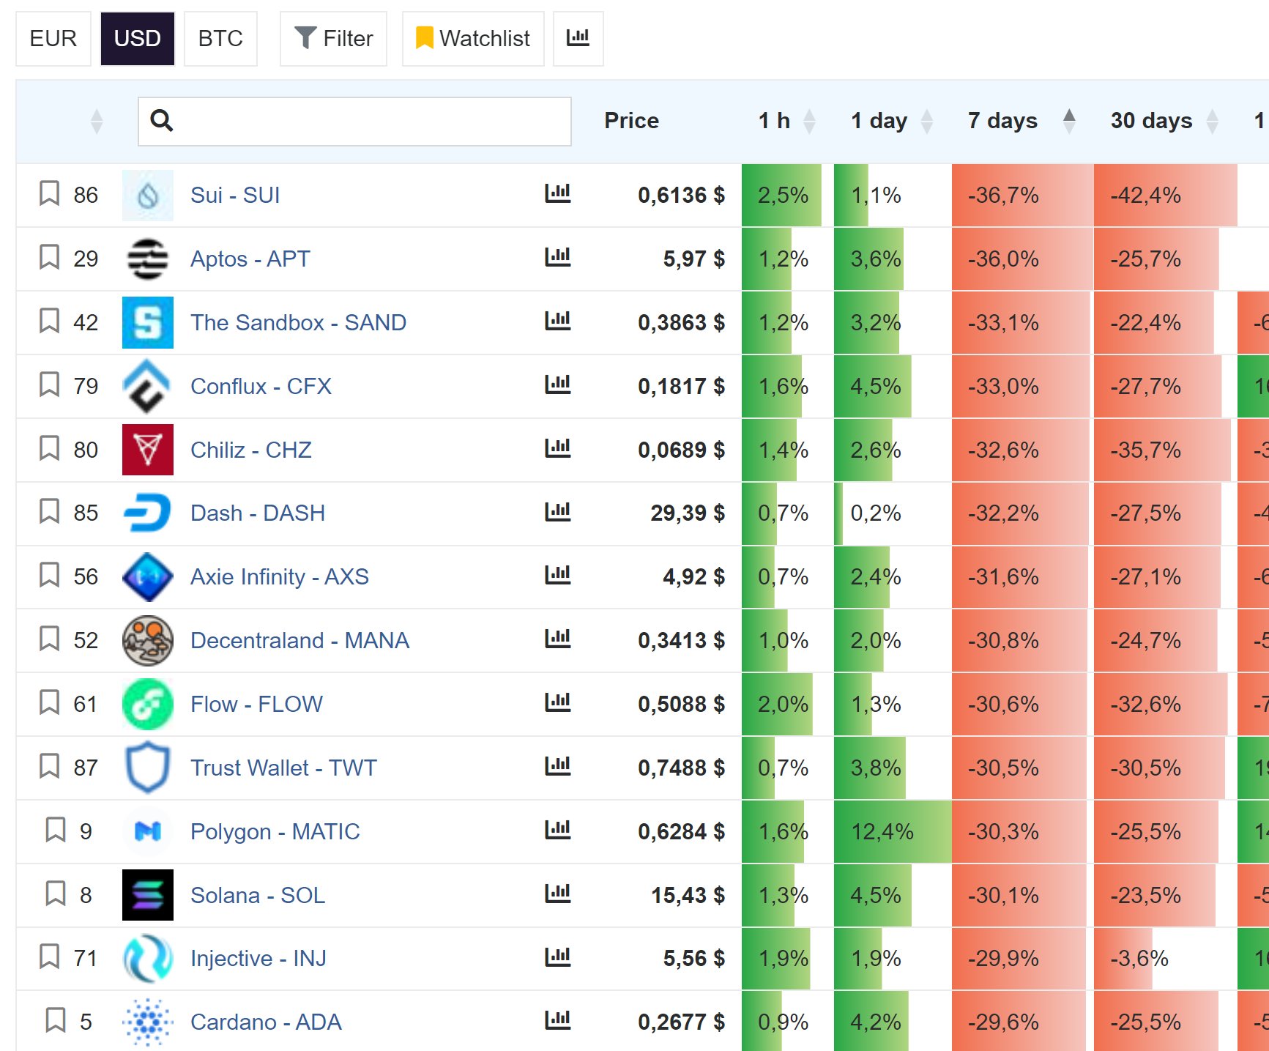Bookmark Chiliz to the watchlist
This screenshot has width=1269, height=1051.
click(x=49, y=449)
